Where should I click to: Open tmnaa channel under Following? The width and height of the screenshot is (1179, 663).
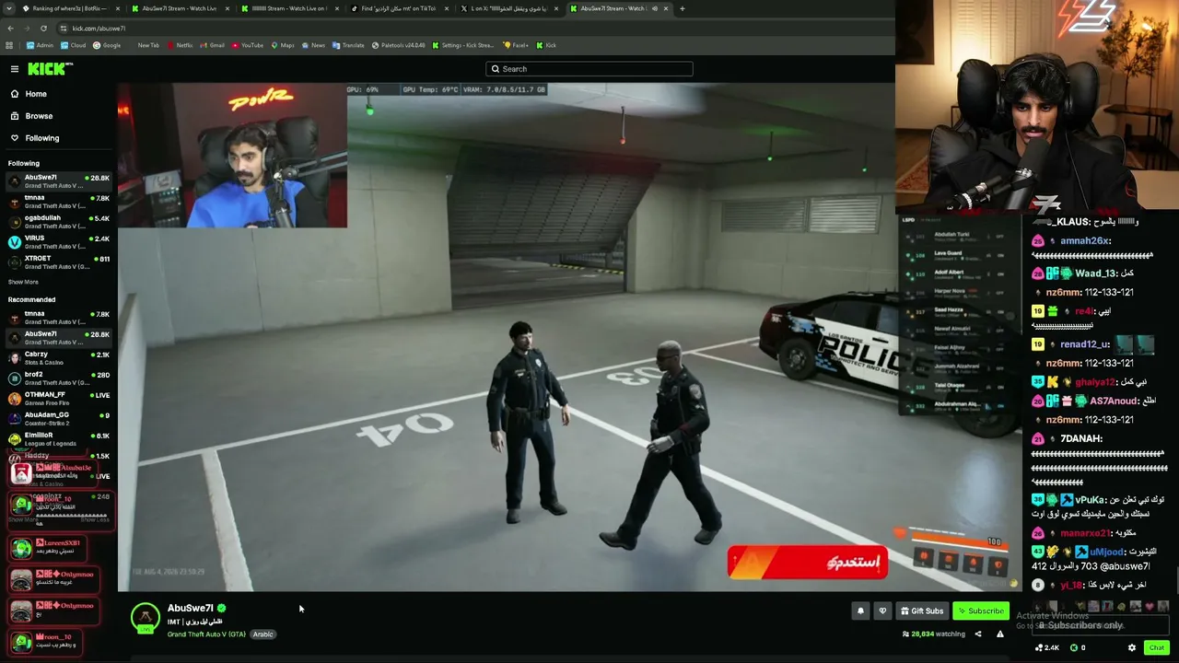(x=59, y=202)
